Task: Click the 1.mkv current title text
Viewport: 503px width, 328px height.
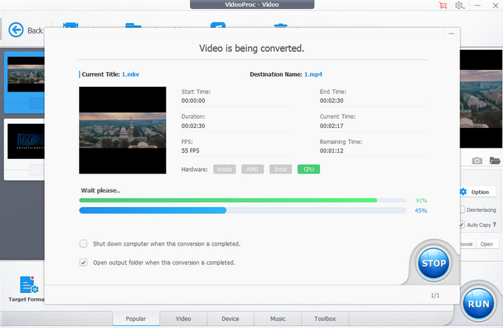Action: [131, 74]
